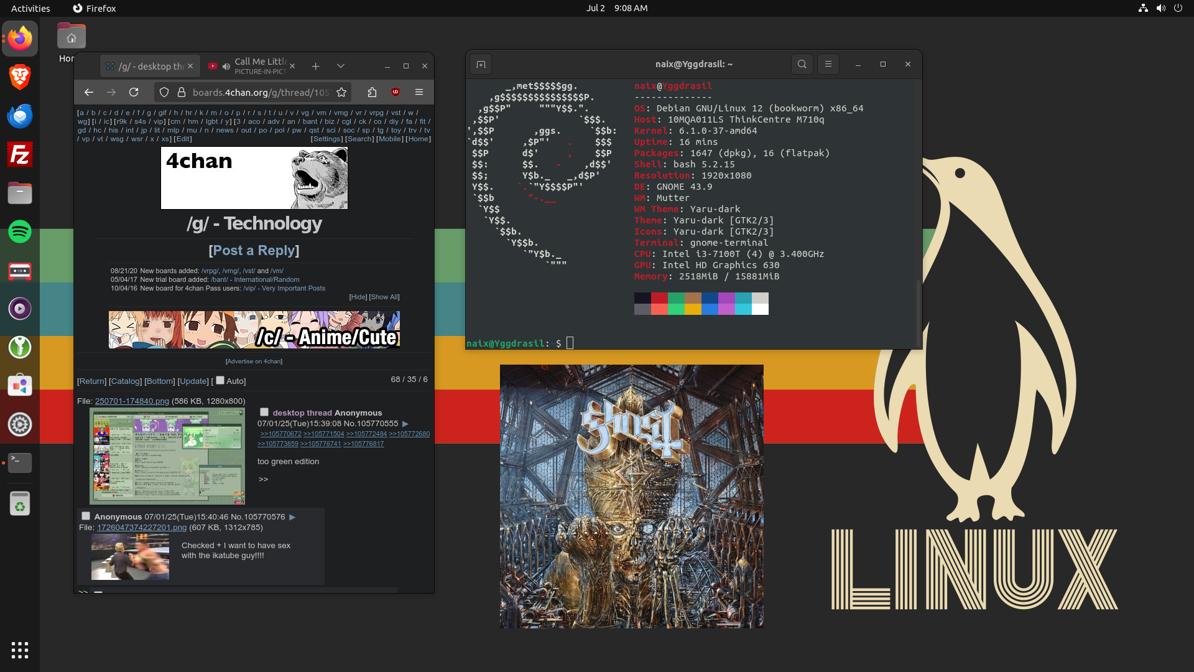This screenshot has width=1194, height=672.
Task: Click the Ghost album art image
Action: coord(632,496)
